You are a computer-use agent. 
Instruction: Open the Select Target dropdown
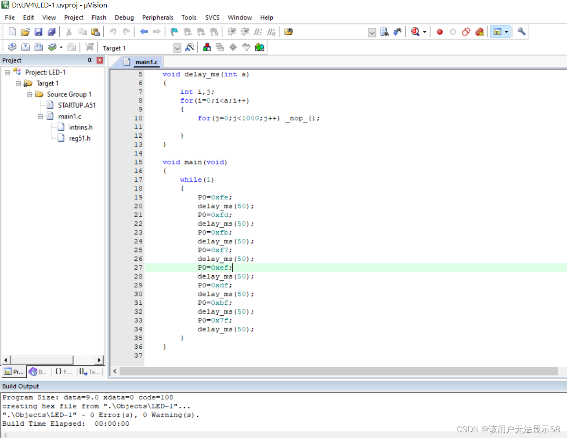(x=177, y=48)
